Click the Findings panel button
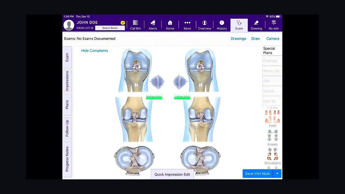345x194 pixels. [x=272, y=61]
